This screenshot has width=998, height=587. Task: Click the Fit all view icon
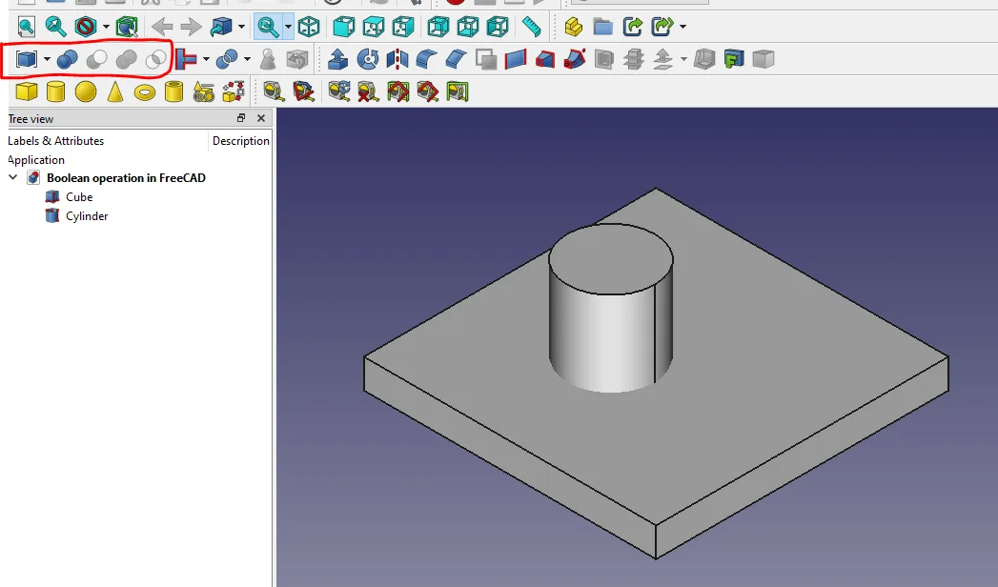click(x=26, y=27)
